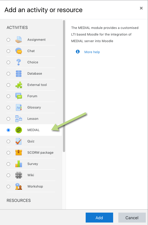
Task: Click the blue Add button
Action: point(99,218)
